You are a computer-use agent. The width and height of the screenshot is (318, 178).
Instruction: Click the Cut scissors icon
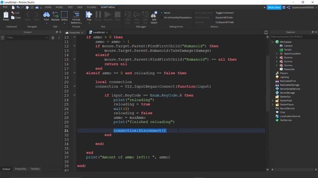point(13,13)
